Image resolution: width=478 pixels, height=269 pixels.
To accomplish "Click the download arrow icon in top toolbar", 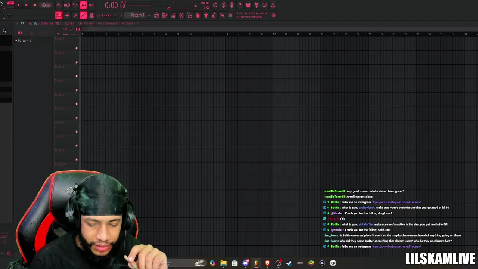I will click(273, 5).
